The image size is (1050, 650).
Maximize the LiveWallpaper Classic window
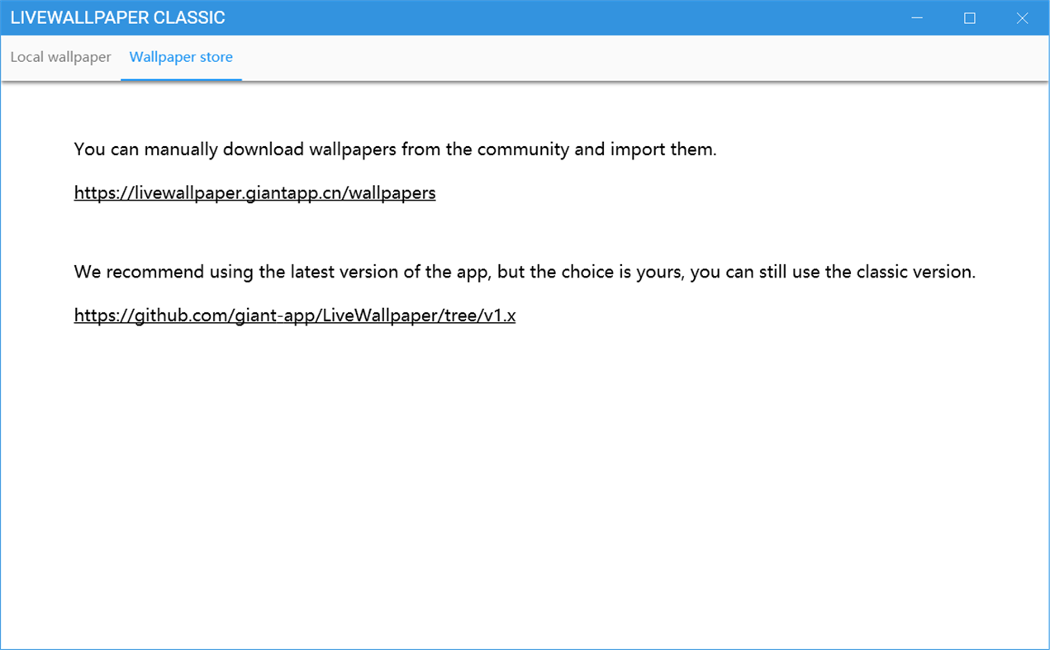(969, 17)
